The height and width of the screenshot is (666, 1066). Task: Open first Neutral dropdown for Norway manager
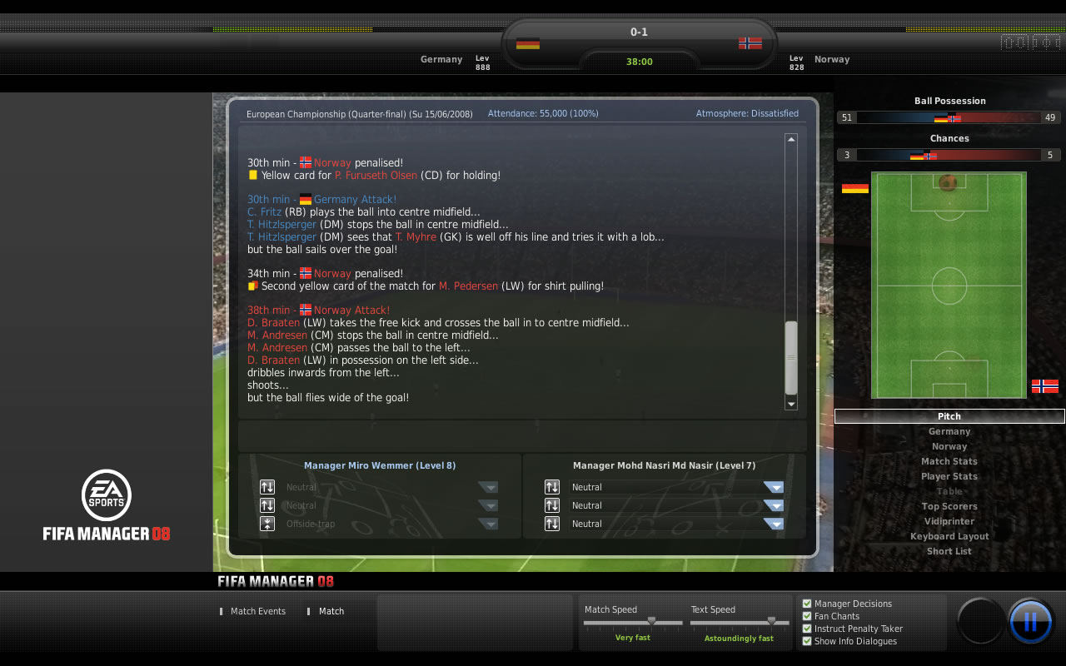774,487
